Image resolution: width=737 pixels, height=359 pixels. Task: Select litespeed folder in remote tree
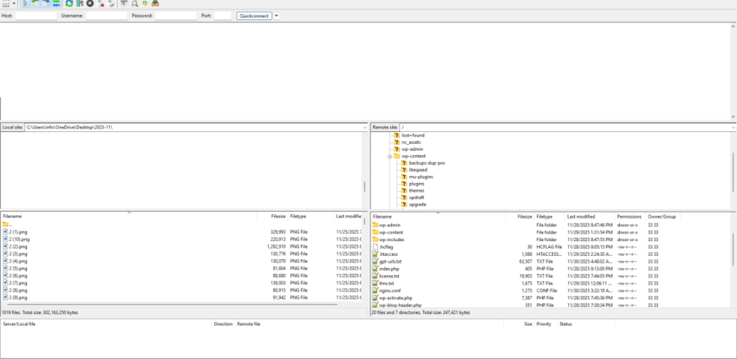[x=417, y=169]
